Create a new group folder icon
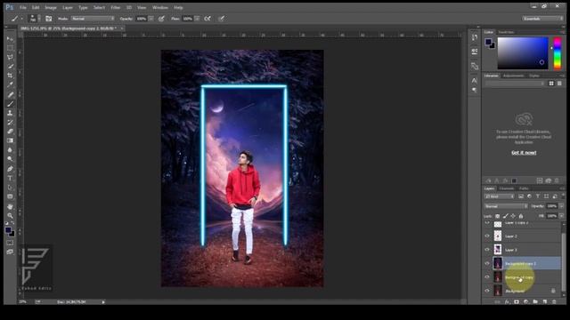 [535, 302]
